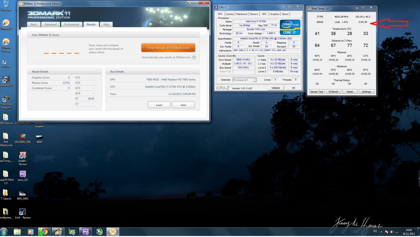Click the Core Voltage 1.208 V value
Image resolution: width=420 pixels, height=237 pixels.
coord(271,33)
